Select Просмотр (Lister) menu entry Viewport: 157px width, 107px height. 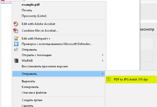click(34, 16)
